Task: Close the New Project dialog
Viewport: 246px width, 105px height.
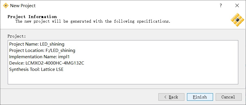Action: [x=237, y=6]
